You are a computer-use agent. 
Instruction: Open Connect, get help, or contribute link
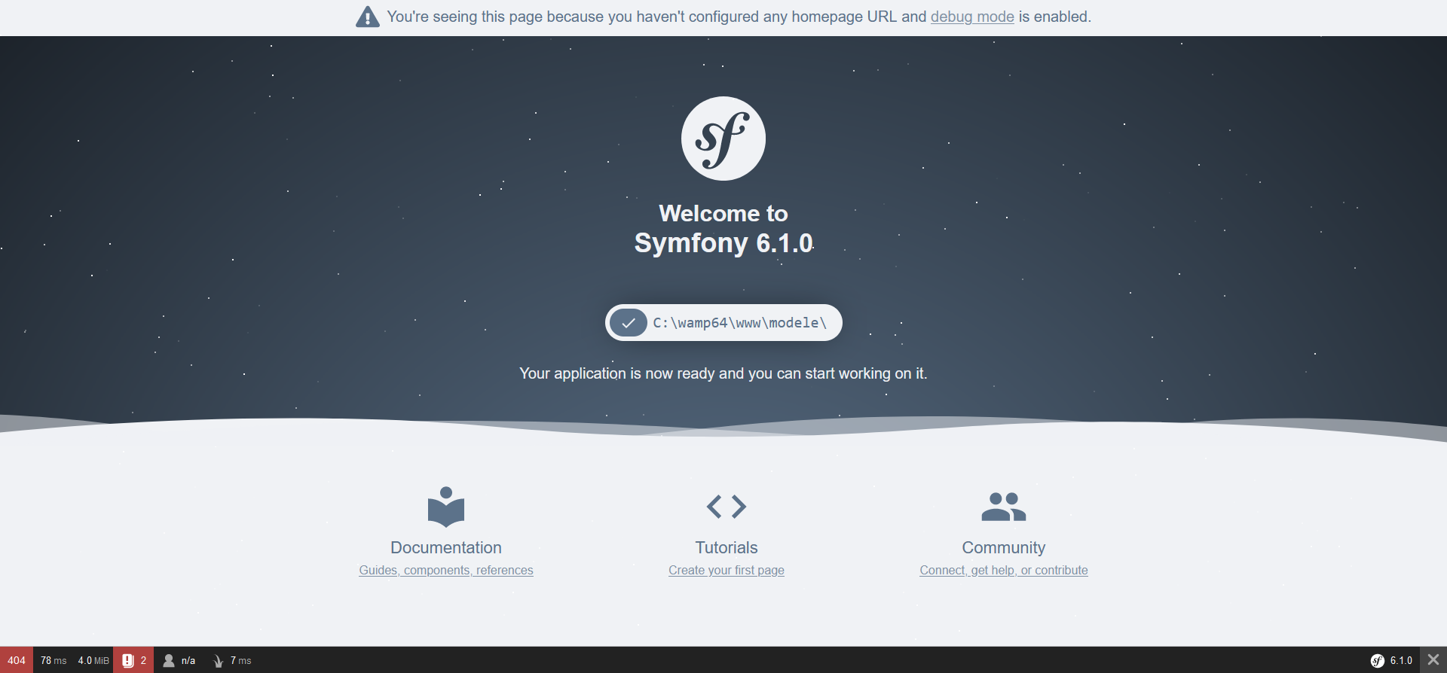coord(1004,570)
